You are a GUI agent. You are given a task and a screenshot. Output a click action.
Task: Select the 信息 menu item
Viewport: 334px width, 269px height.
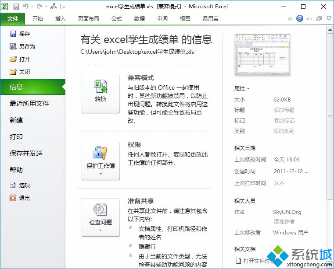[33, 87]
